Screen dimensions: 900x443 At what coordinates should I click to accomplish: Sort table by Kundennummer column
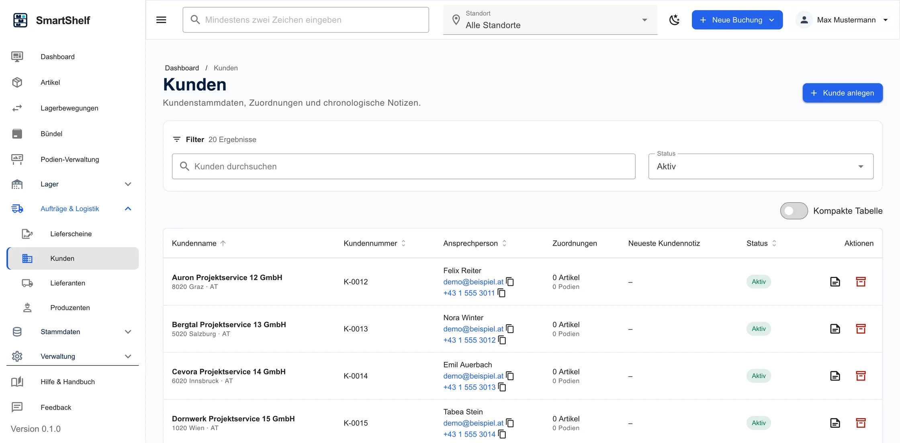coord(374,243)
